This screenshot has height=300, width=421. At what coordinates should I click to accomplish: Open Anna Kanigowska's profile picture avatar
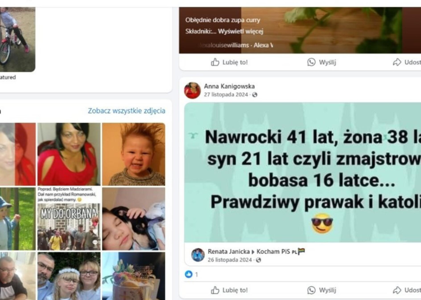click(x=192, y=90)
